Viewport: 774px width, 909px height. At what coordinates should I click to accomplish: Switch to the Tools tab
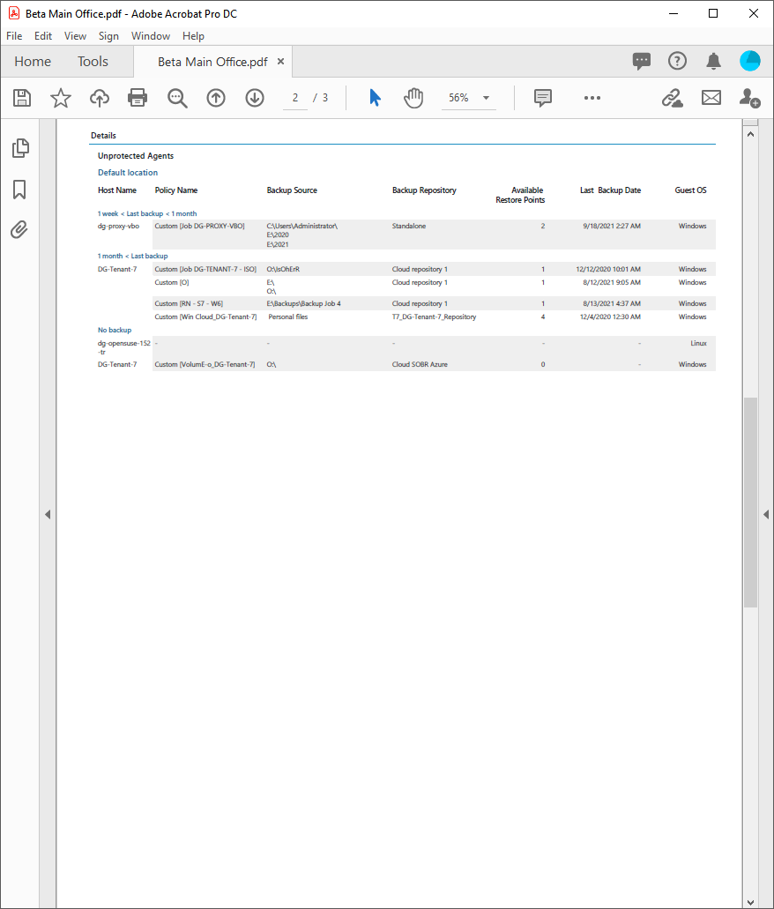(93, 62)
